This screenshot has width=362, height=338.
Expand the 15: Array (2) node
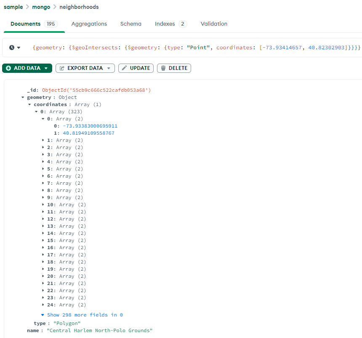43,241
